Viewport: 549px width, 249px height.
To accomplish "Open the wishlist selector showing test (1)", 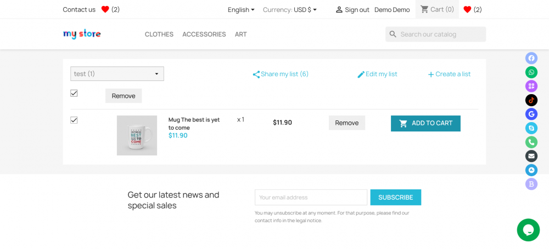I will pyautogui.click(x=117, y=74).
